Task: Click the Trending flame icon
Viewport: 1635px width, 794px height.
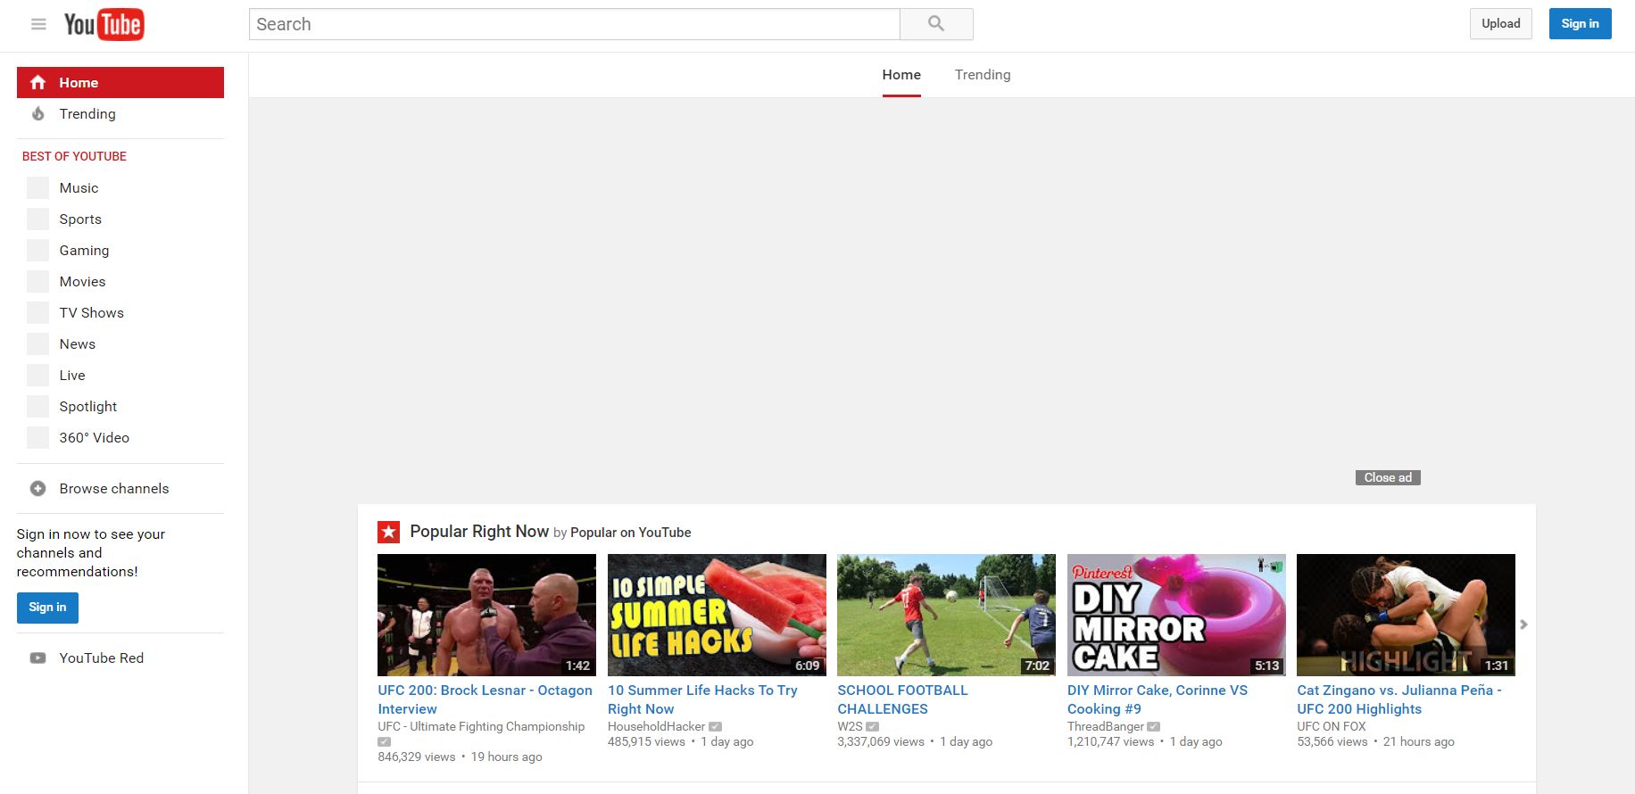Action: [x=37, y=114]
